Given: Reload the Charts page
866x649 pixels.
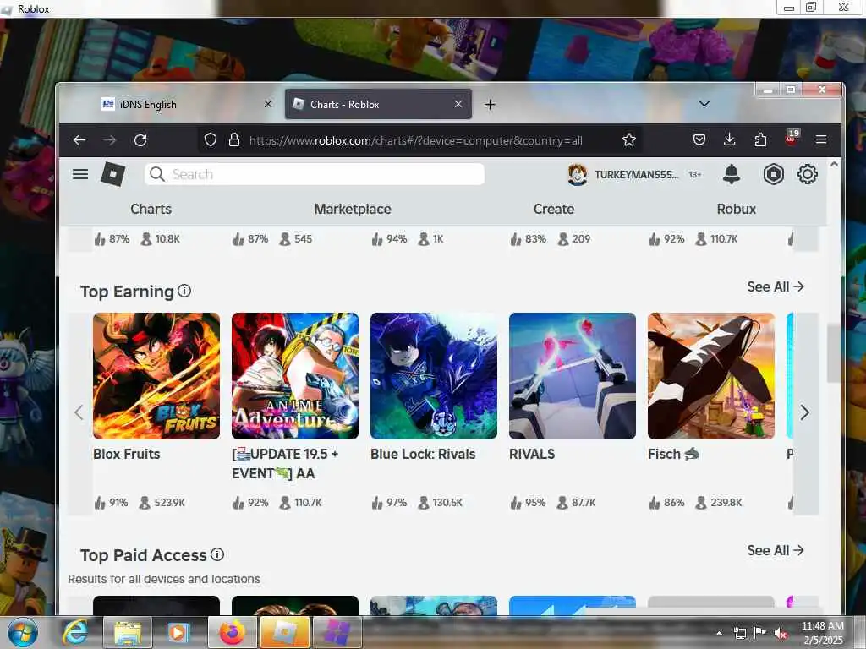Looking at the screenshot, I should (140, 140).
